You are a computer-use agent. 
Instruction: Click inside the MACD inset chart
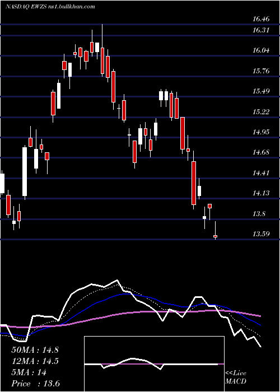(154, 364)
